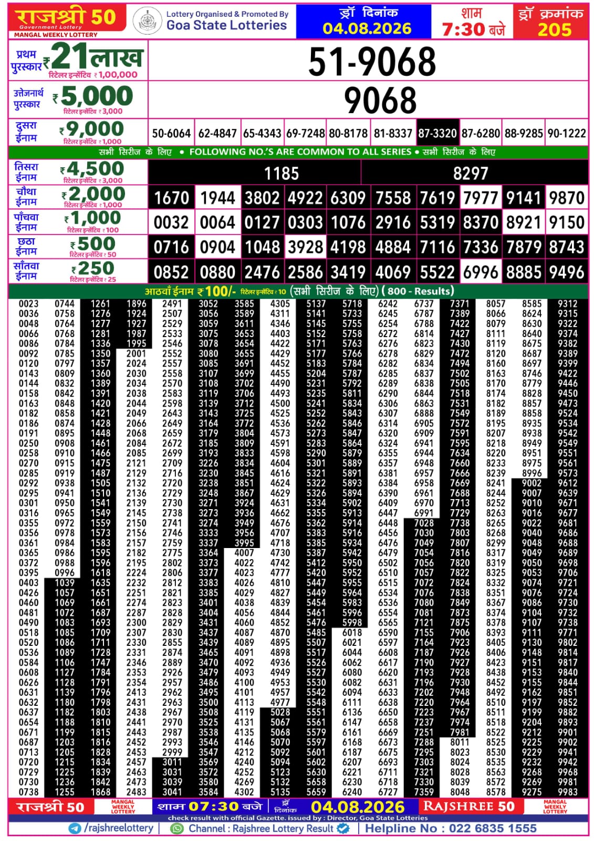594x841 pixels.
Task: Click the footer draw date 04.08.2026
Action: [358, 807]
